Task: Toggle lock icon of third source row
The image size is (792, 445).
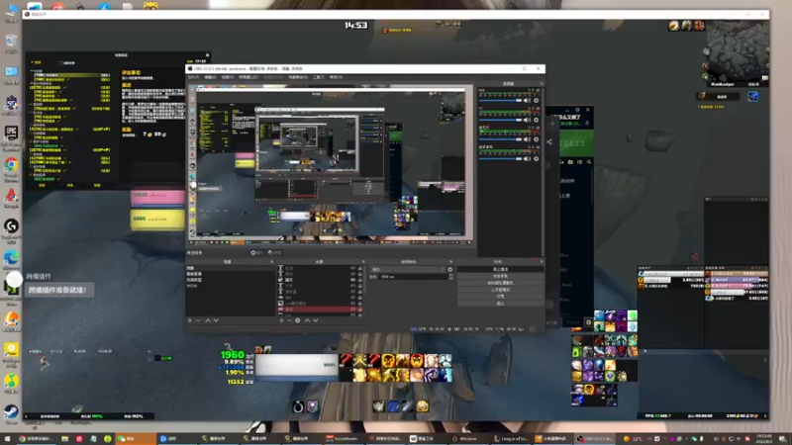Action: point(360,280)
